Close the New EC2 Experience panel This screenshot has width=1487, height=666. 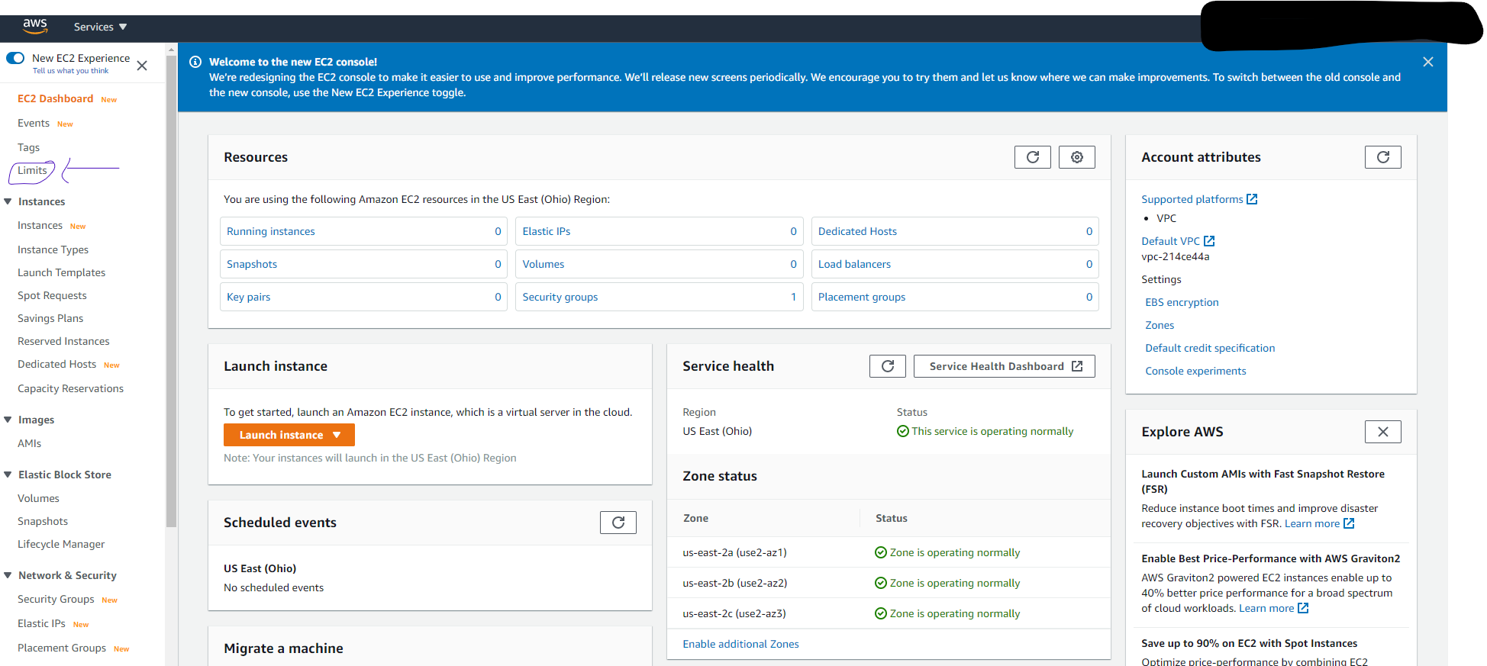[x=142, y=66]
